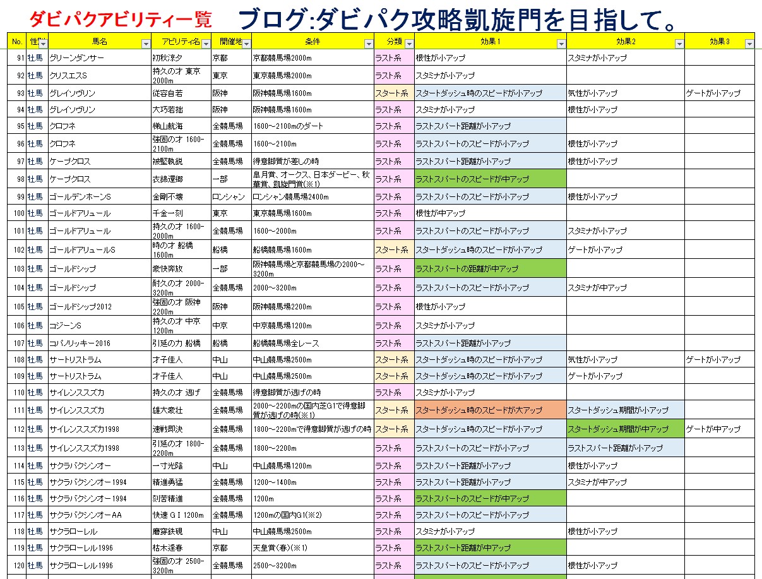Select the コジーンS horse name cell
Viewport: 762px width, 579px height.
coord(100,325)
